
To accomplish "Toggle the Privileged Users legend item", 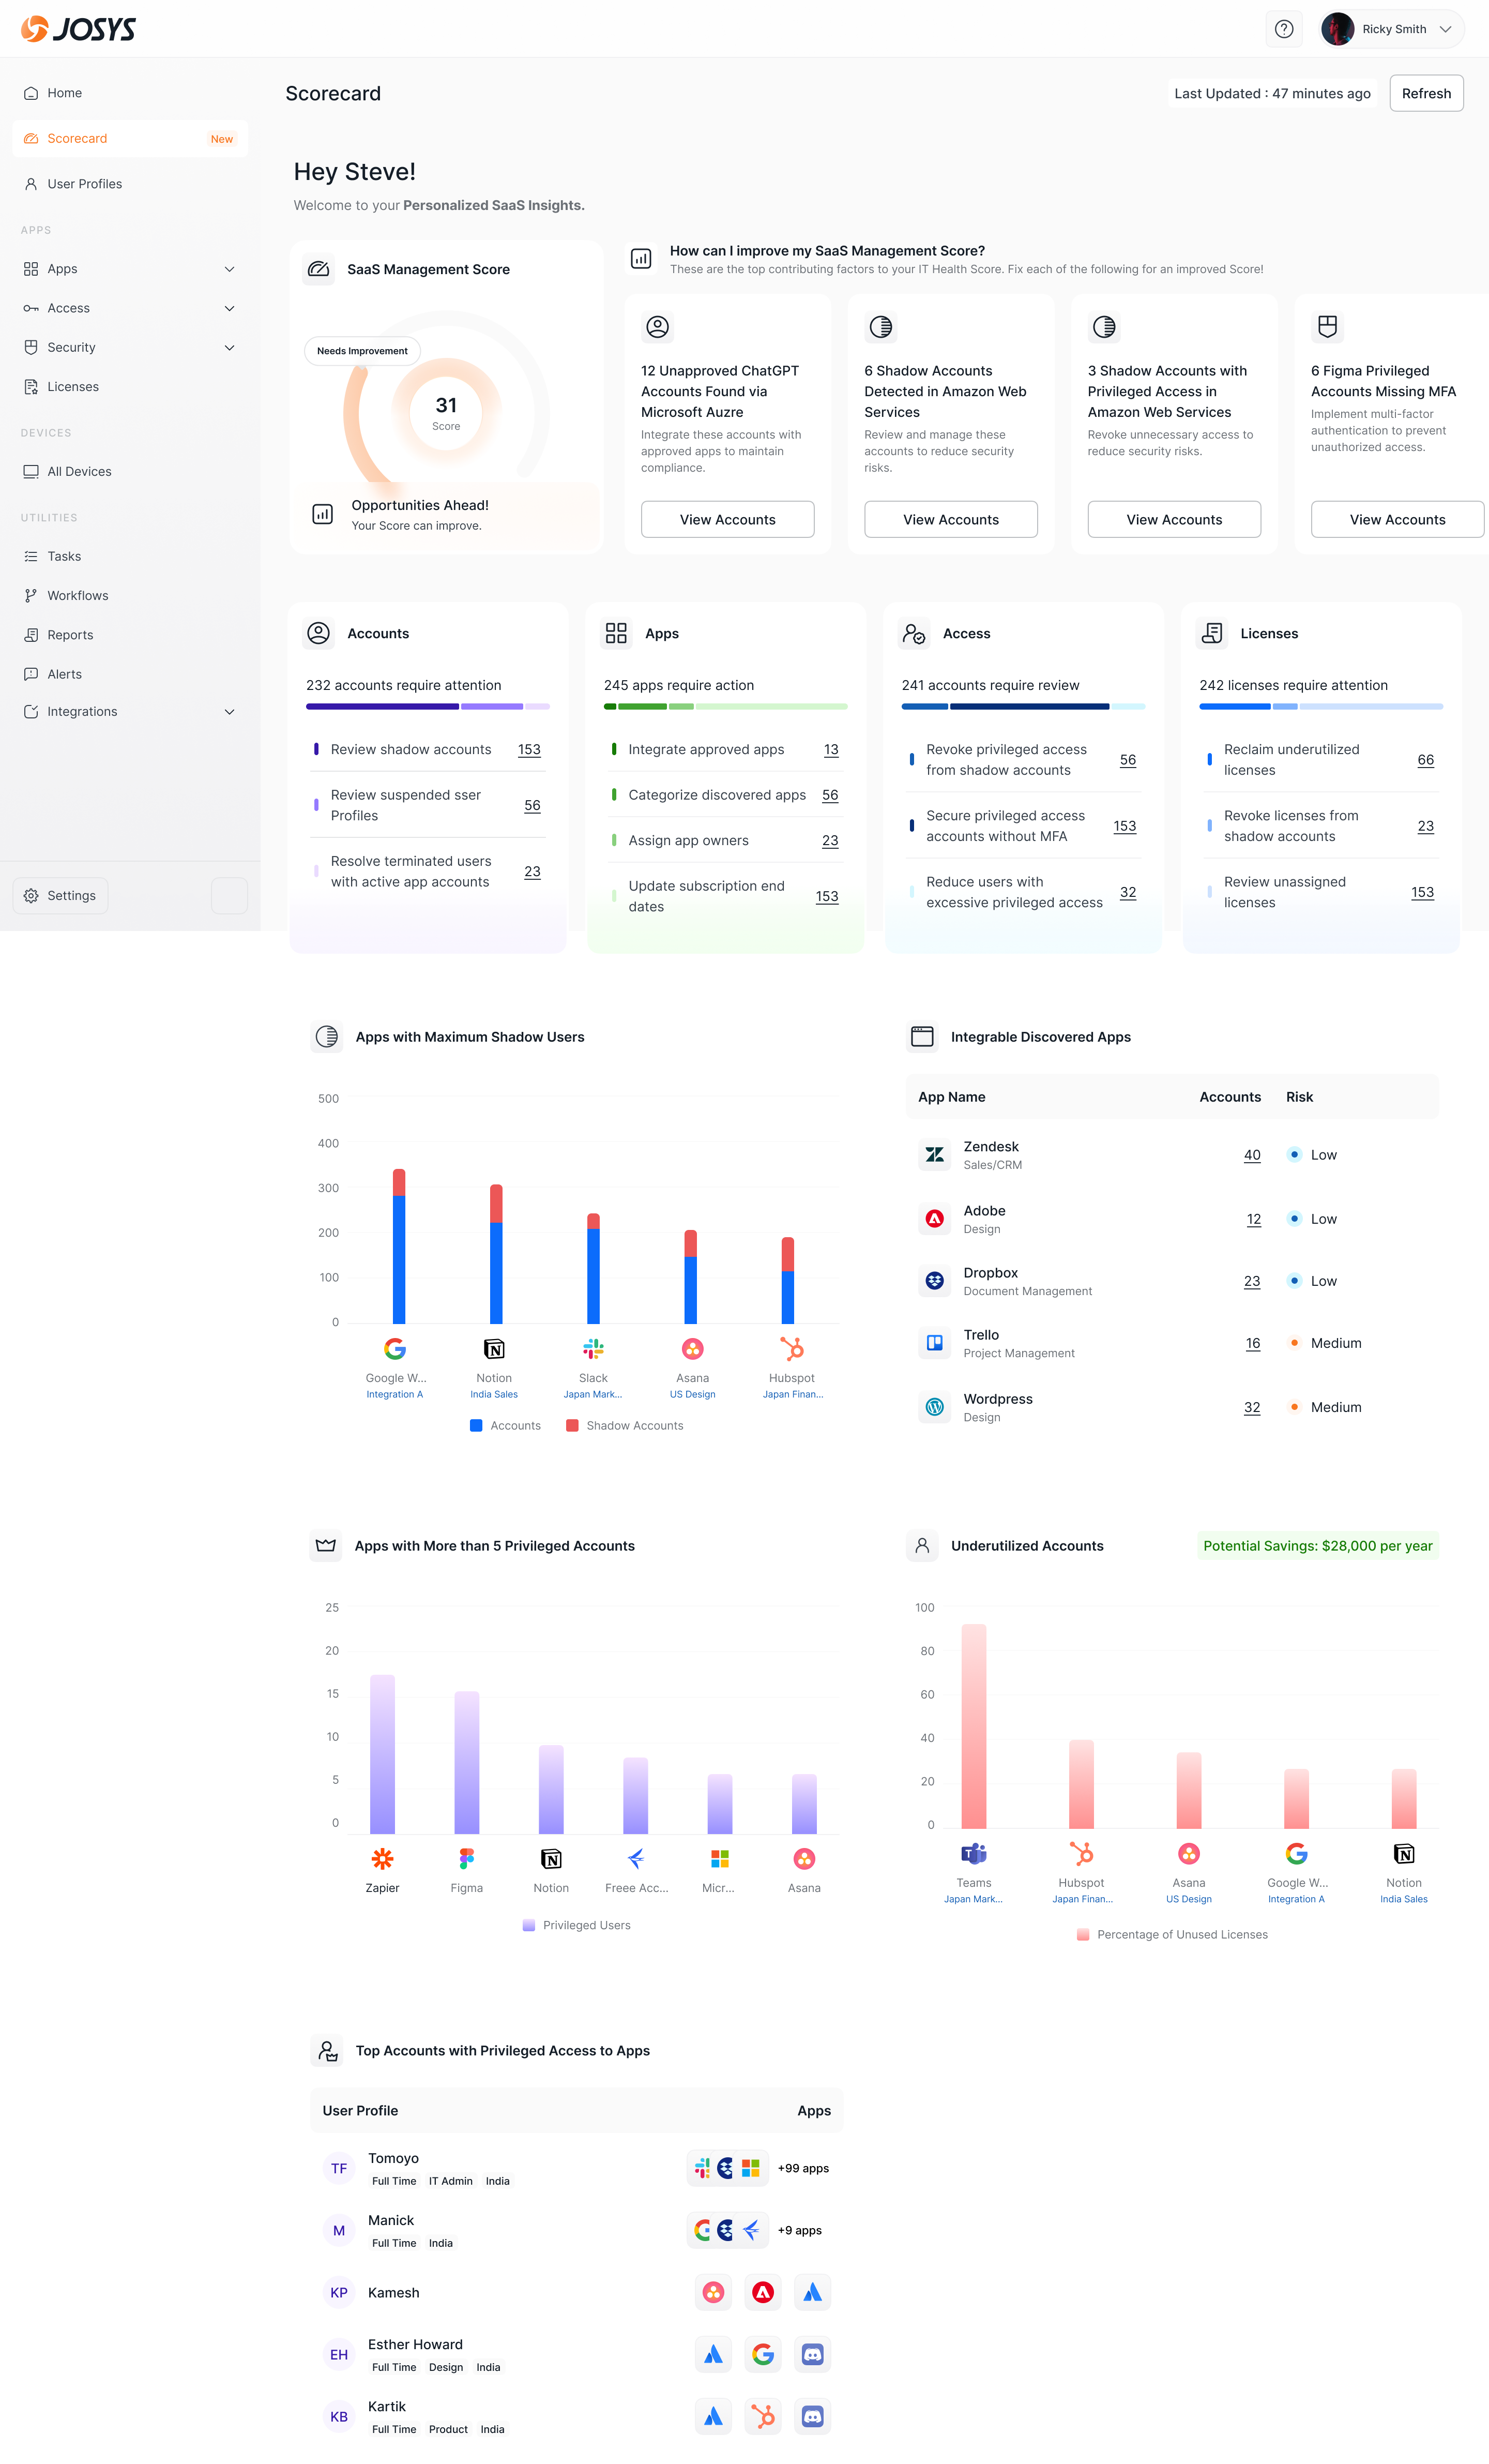I will click(576, 1925).
